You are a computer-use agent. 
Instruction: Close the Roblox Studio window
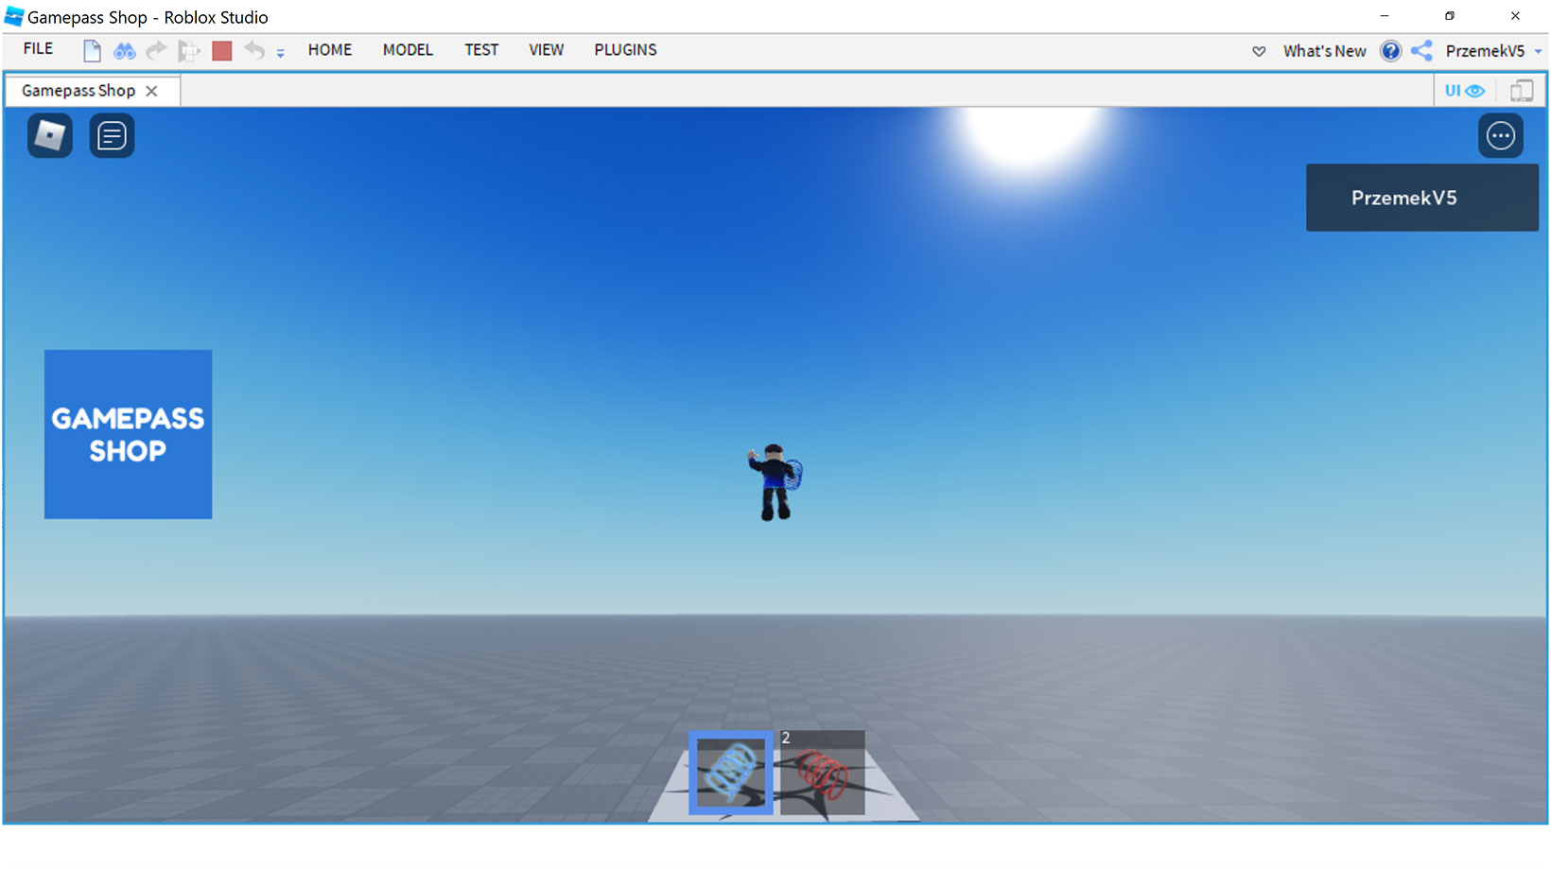tap(1515, 16)
